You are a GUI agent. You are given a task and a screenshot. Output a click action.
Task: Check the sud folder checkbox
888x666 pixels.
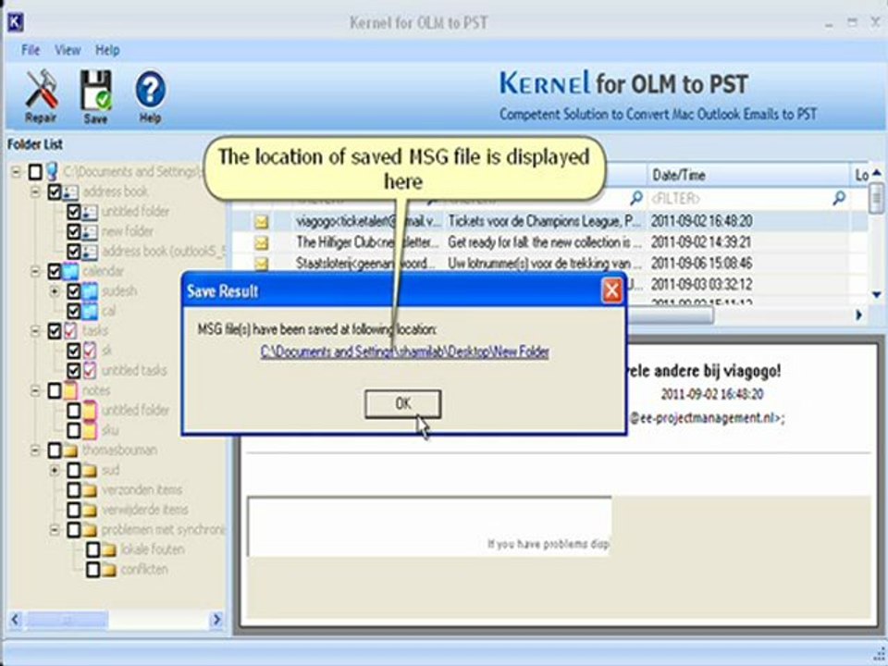click(74, 470)
